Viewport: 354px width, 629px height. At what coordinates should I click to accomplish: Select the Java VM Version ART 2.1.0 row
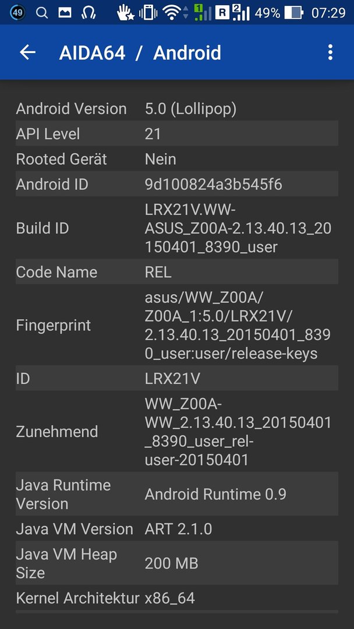177,529
